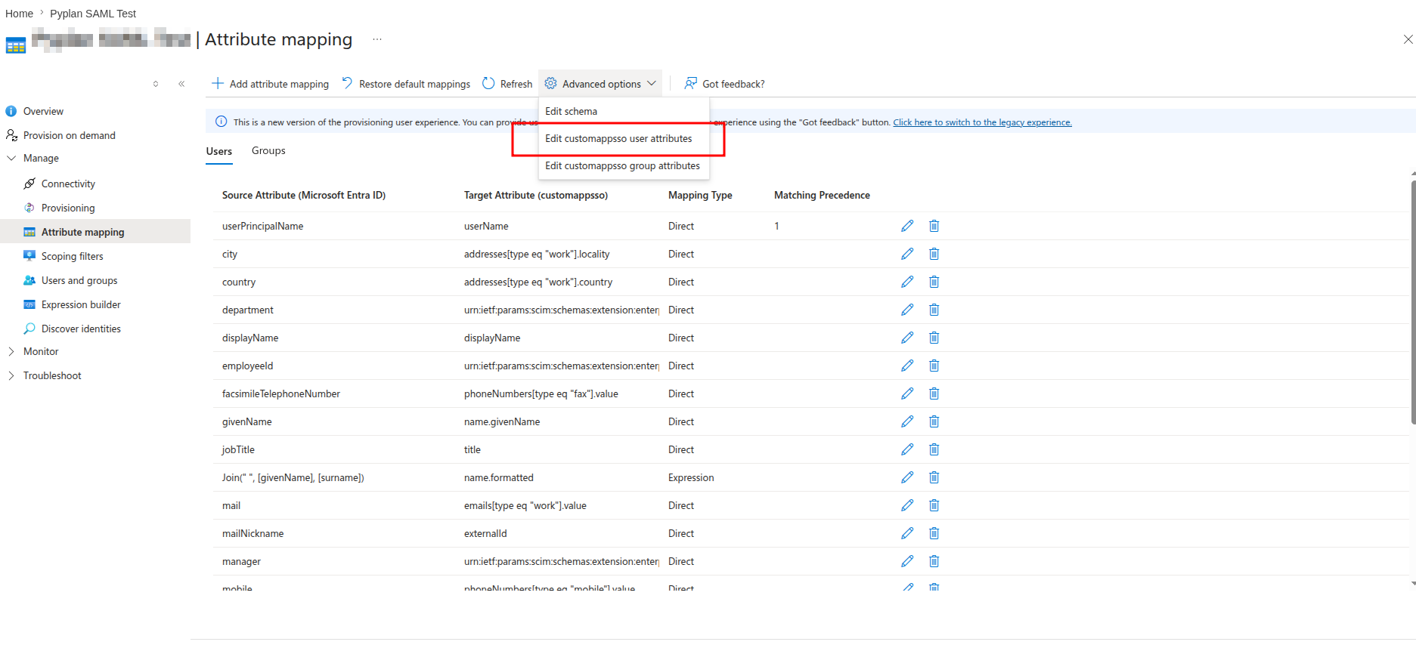Expand the Troubleshoot section
The image size is (1416, 648).
[11, 375]
